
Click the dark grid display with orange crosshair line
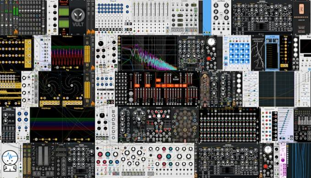[277, 89]
